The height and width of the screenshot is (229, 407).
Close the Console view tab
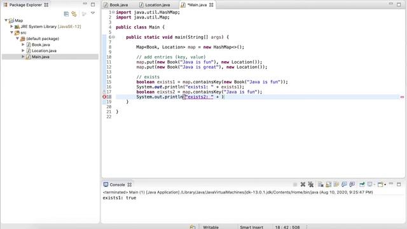tap(130, 184)
